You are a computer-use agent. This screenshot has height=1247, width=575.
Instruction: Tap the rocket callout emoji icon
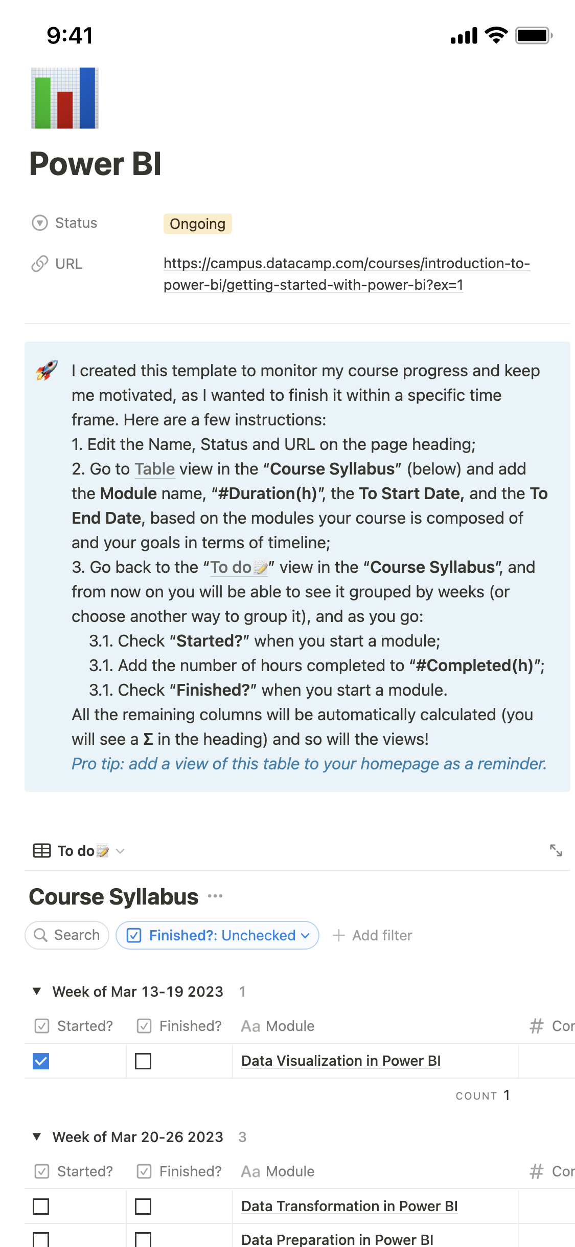(47, 370)
